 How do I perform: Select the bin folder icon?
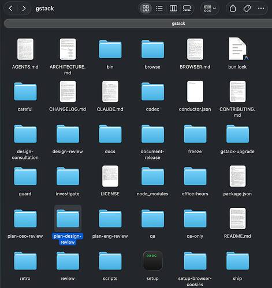[110, 49]
